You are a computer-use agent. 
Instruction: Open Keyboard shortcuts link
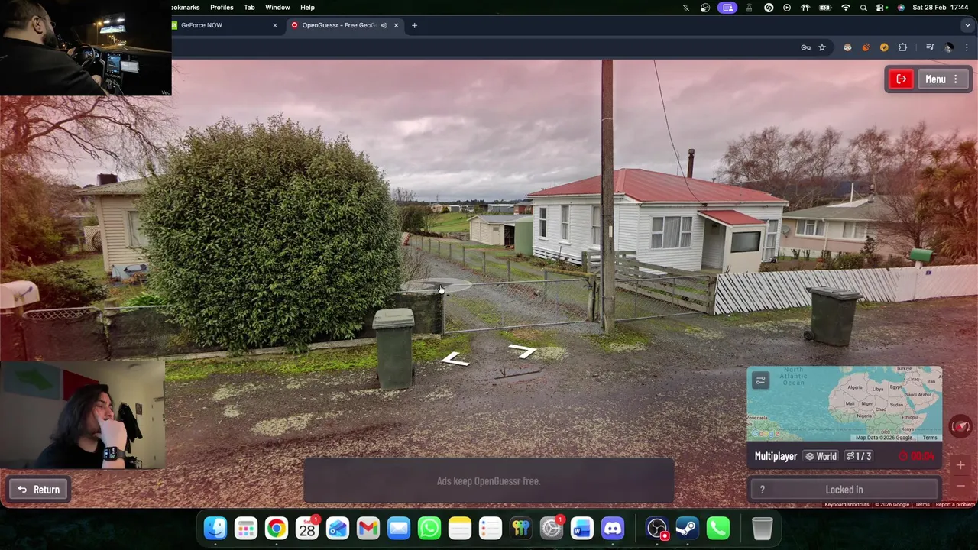(847, 504)
